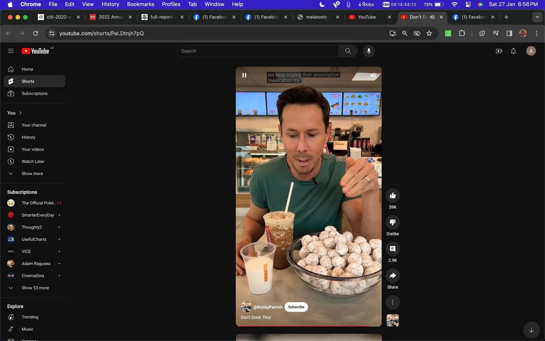The width and height of the screenshot is (545, 341).
Task: Open YouTube notifications bell
Action: pyautogui.click(x=513, y=51)
